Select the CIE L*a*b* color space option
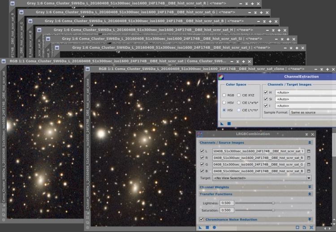336x232 pixels. (x=239, y=103)
